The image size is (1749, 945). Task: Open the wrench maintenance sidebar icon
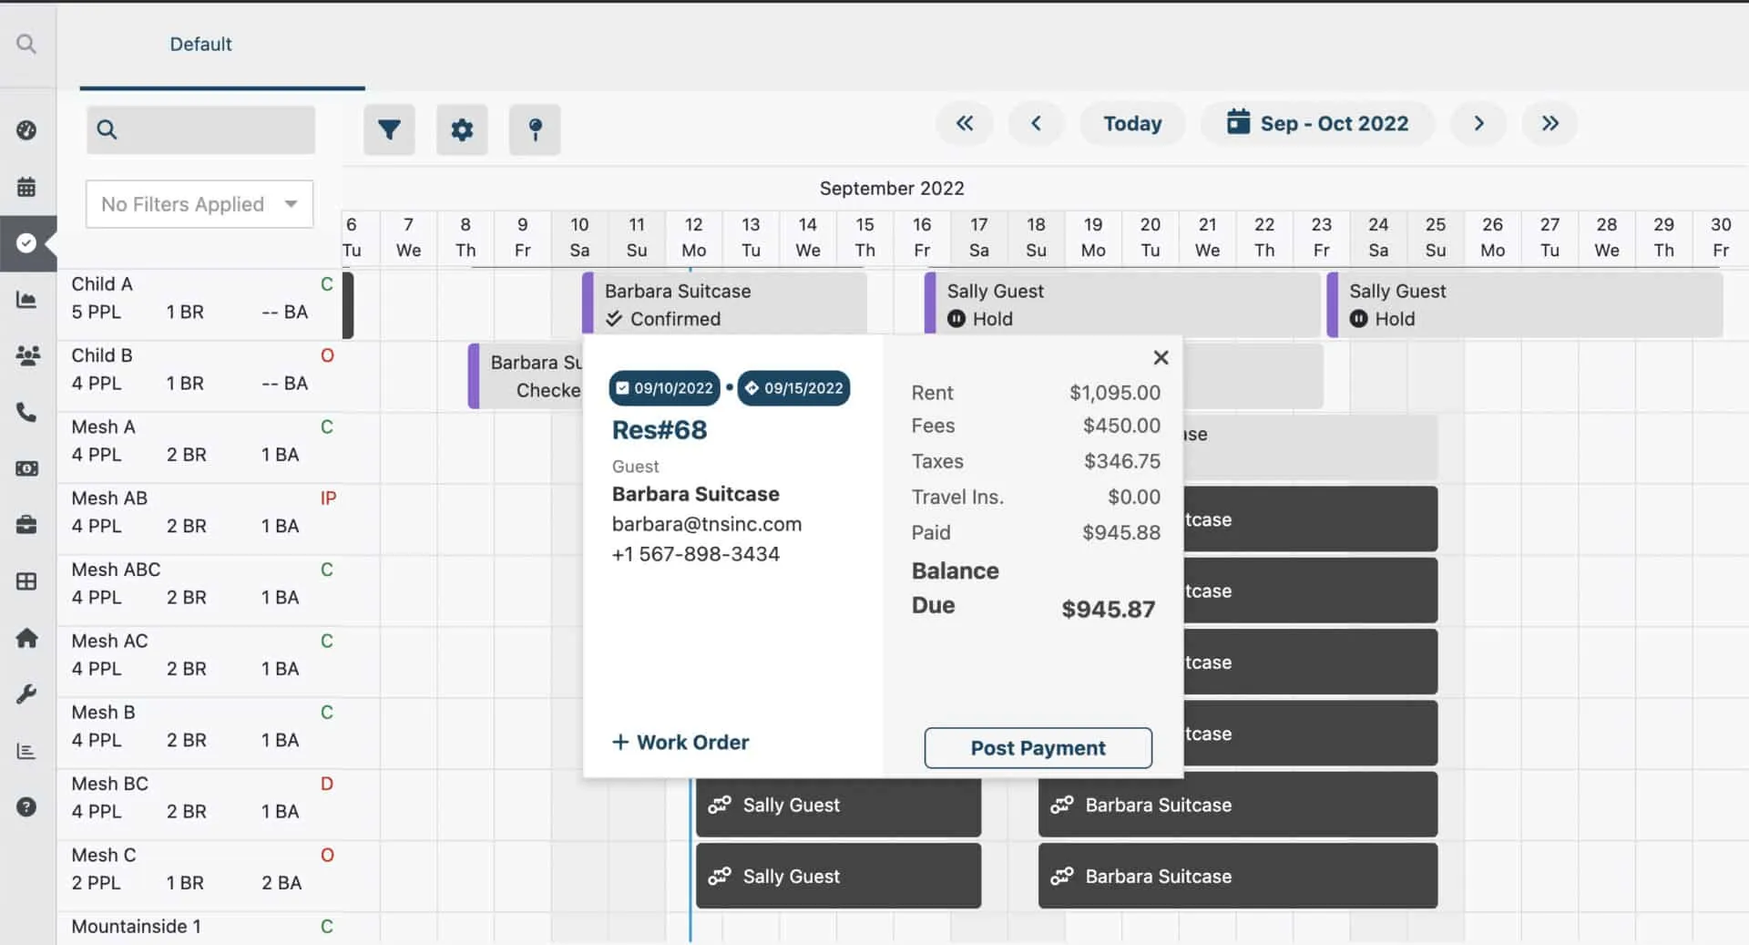tap(26, 694)
